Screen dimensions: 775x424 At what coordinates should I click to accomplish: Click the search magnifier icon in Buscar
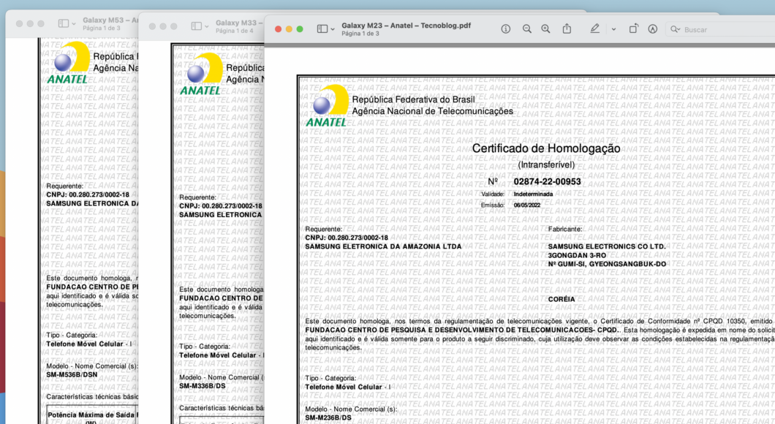click(675, 30)
